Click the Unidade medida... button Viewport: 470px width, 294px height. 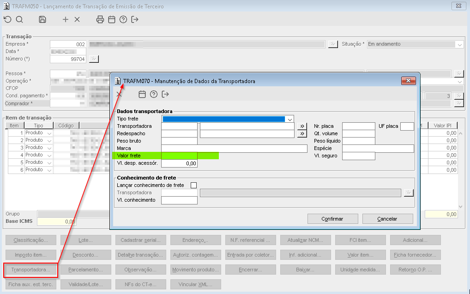(x=360, y=270)
